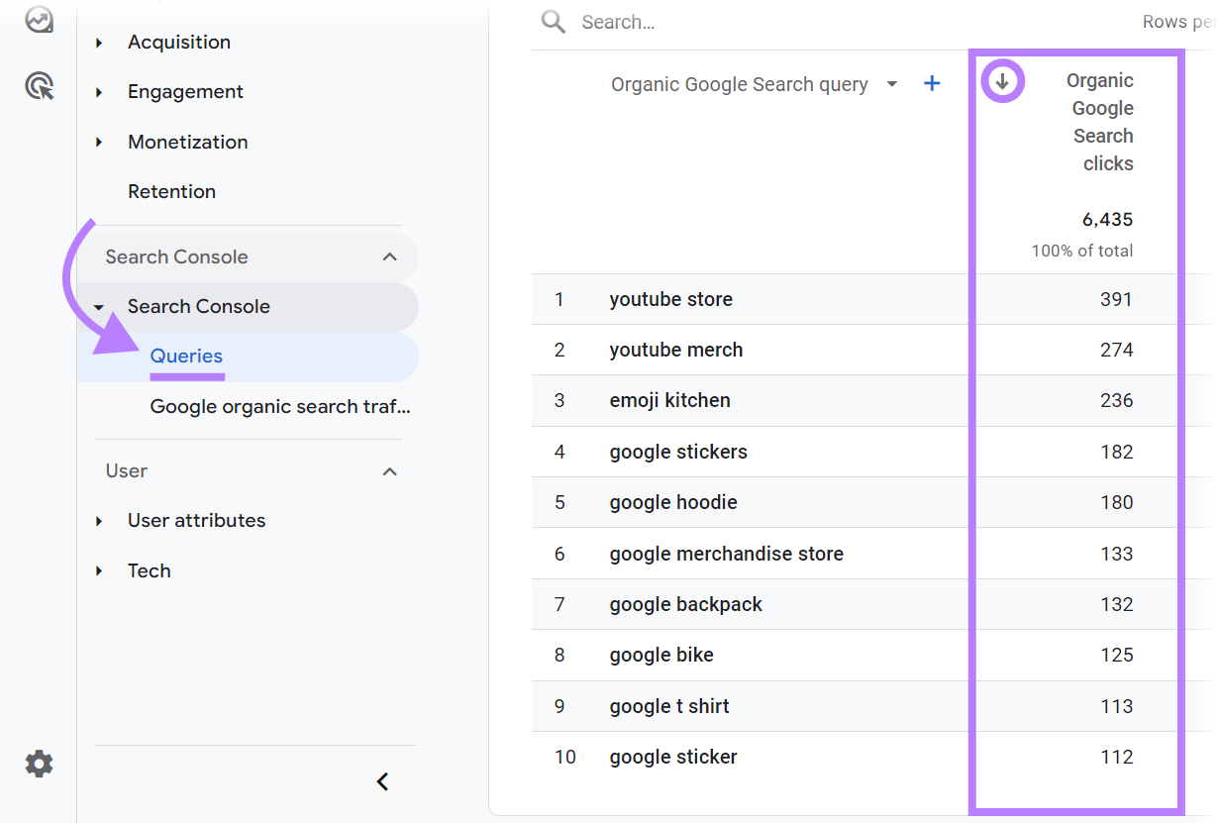
Task: Open the Reports icon in the left rail
Action: (39, 19)
